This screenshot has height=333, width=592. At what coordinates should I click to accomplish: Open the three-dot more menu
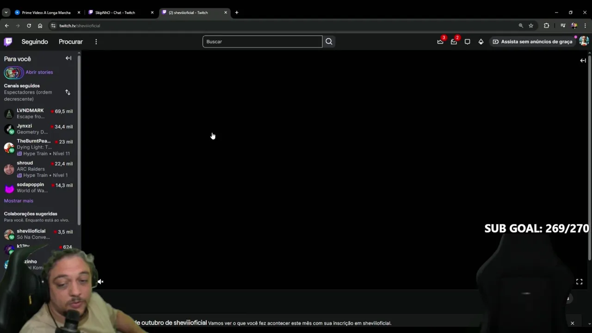point(96,42)
